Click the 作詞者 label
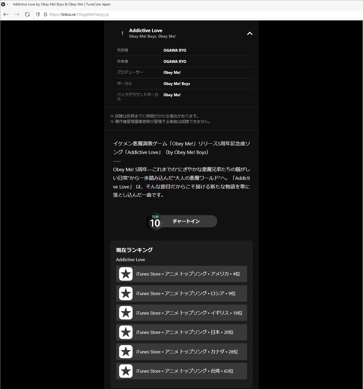 pyautogui.click(x=122, y=50)
